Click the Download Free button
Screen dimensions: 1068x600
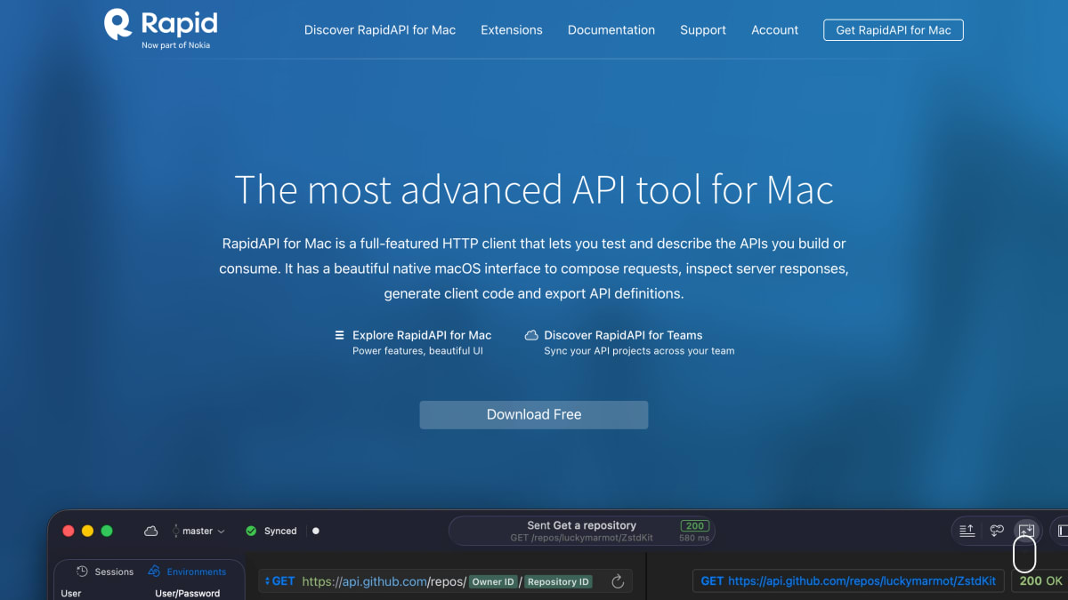tap(534, 414)
